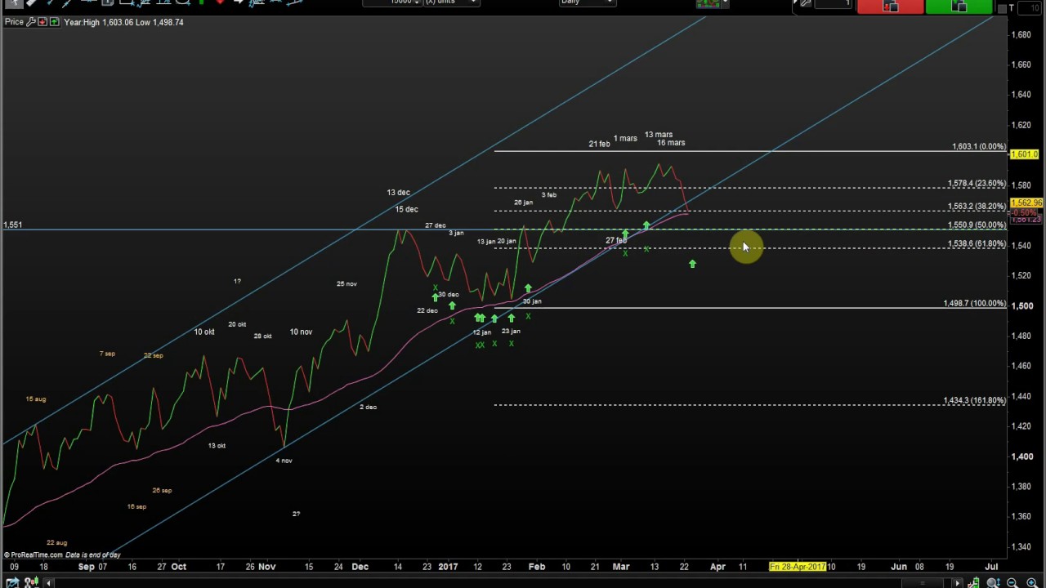
Task: Click the 1,680 price axis label
Action: pyautogui.click(x=1021, y=35)
